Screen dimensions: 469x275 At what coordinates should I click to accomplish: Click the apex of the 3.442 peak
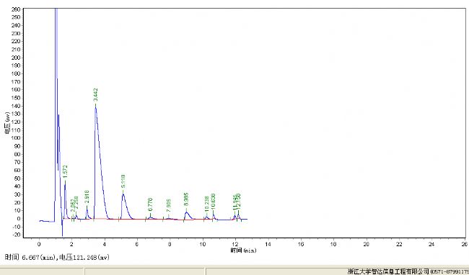click(x=96, y=106)
